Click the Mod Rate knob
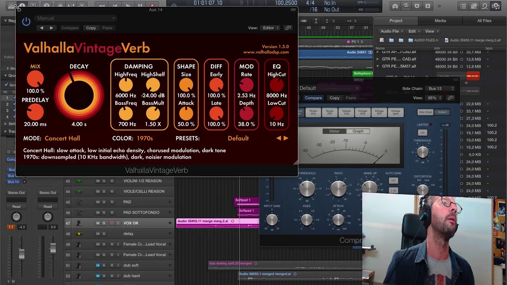Image resolution: width=507 pixels, height=285 pixels. (x=246, y=85)
